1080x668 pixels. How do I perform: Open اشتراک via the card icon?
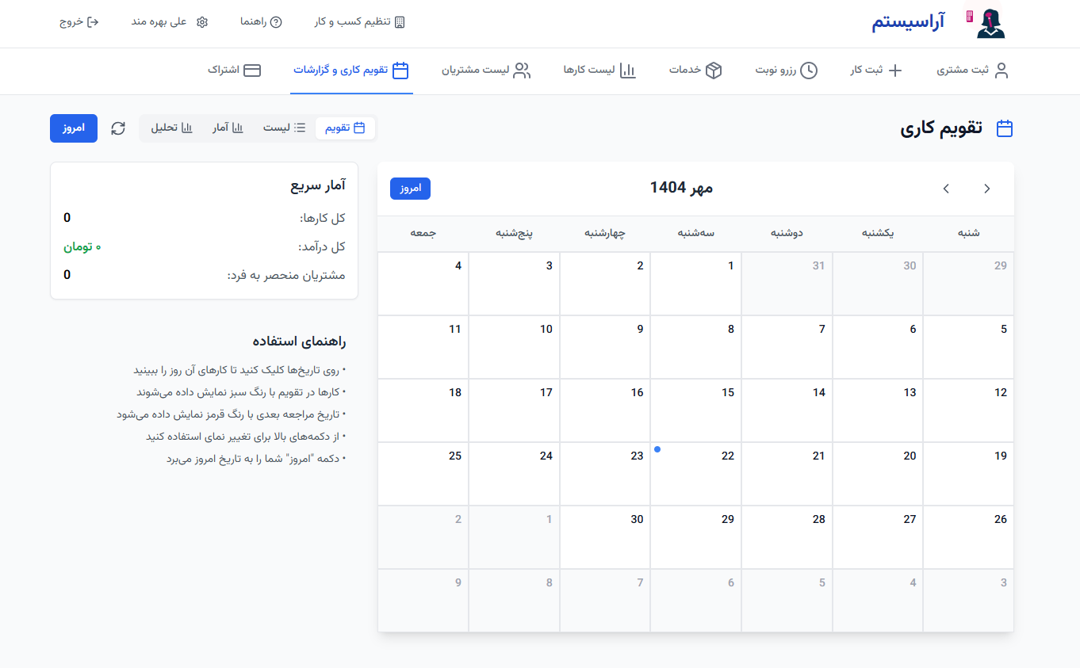[253, 71]
